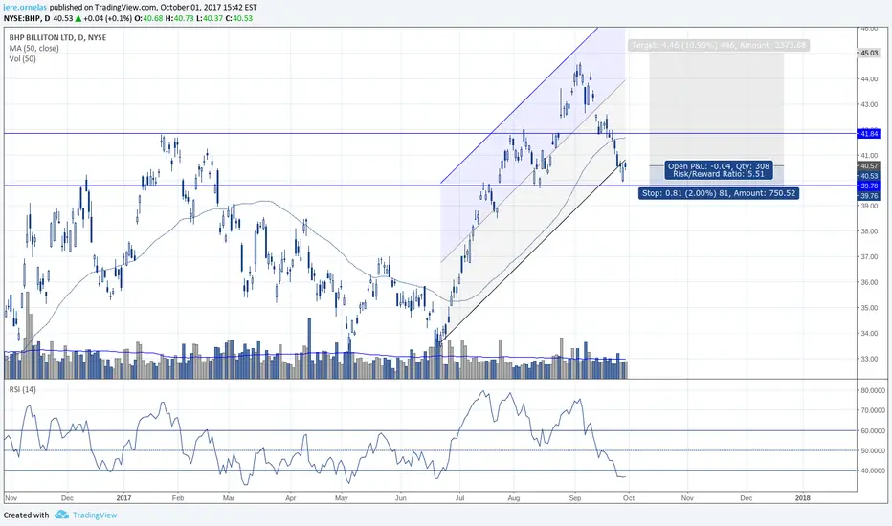Screen dimensions: 892x526
Task: Click the 41.84 horizontal line price tag
Action: pos(869,134)
